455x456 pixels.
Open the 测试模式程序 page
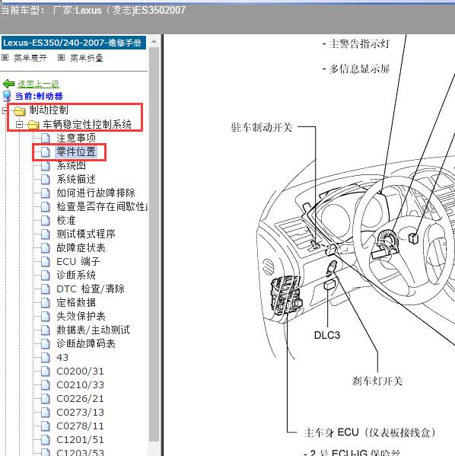(x=86, y=234)
